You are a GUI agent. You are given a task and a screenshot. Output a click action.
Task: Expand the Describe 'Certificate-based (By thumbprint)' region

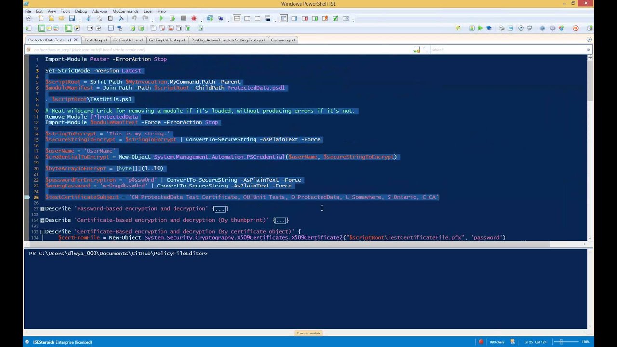coord(42,220)
